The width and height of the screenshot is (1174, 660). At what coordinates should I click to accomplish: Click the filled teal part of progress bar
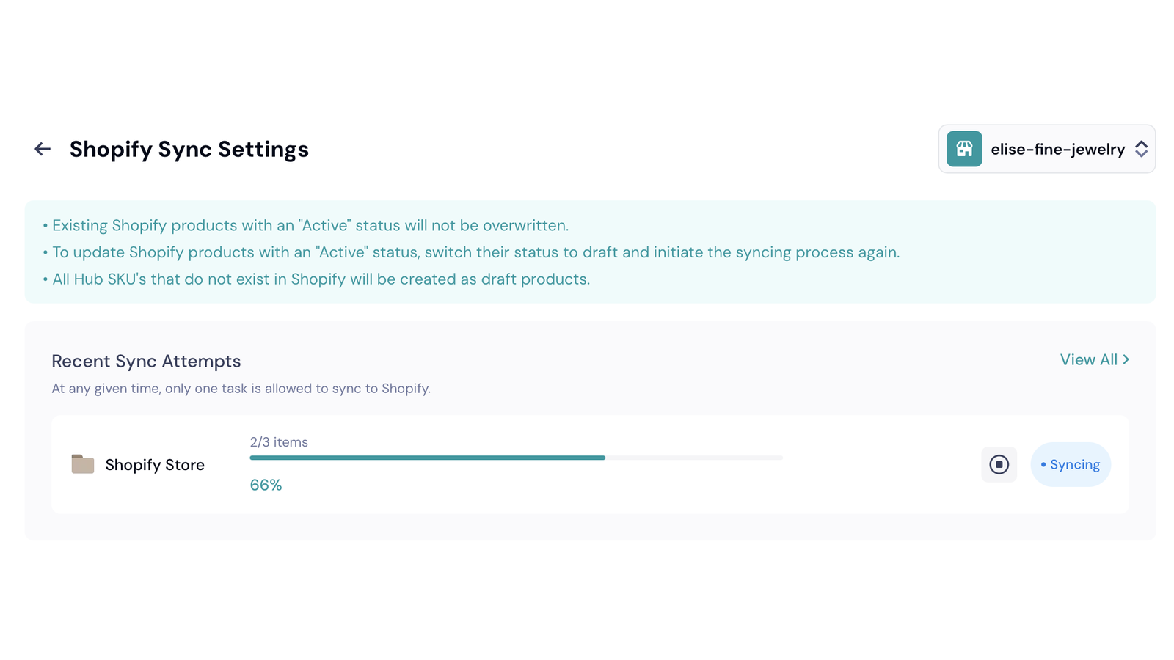(x=427, y=458)
